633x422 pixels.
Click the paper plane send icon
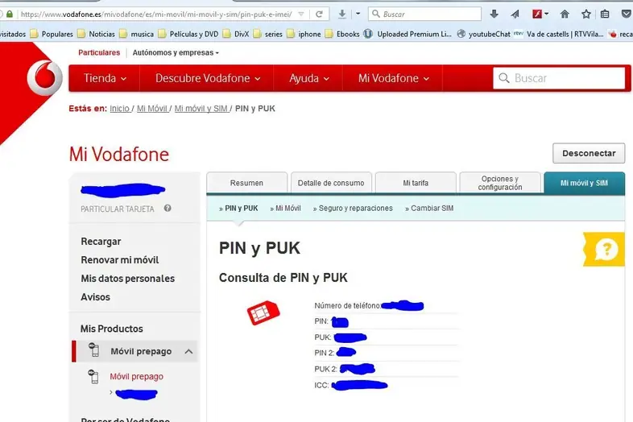pos(515,14)
